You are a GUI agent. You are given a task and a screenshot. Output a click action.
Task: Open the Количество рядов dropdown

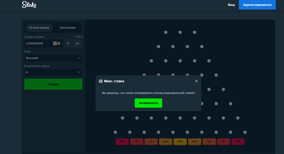[53, 72]
